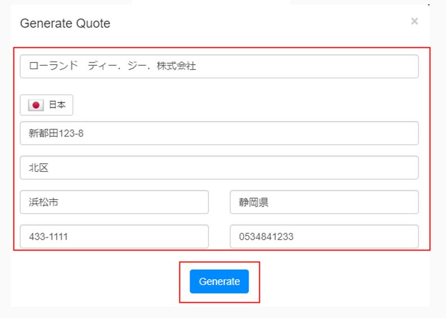Screen dimensions: 446x318
Task: Click the address field 新都田123-8
Action: tap(219, 133)
